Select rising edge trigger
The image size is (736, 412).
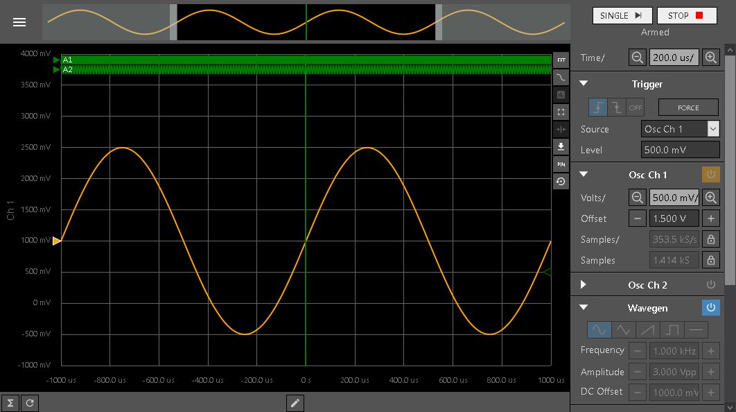point(598,108)
